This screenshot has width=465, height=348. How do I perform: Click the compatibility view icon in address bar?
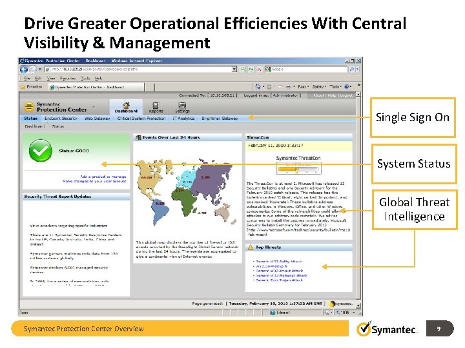click(x=242, y=69)
